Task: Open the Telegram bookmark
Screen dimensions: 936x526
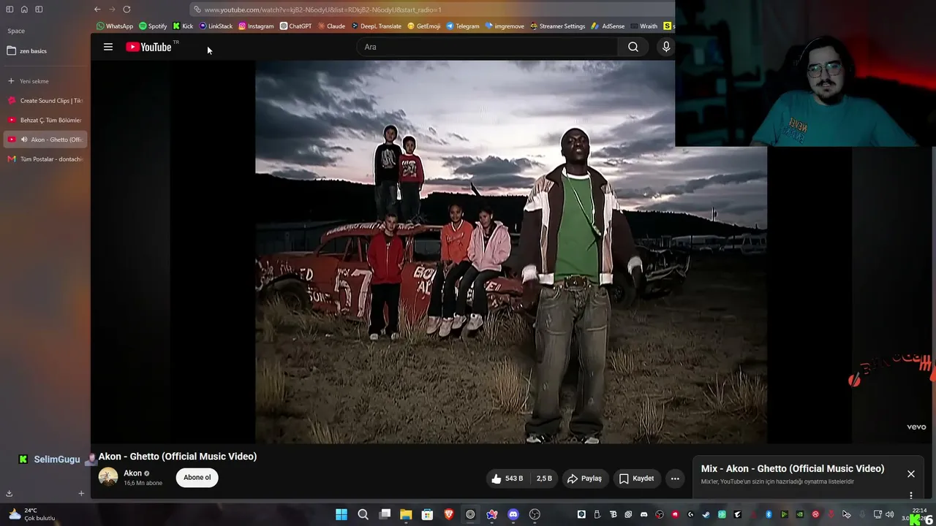Action: click(463, 26)
